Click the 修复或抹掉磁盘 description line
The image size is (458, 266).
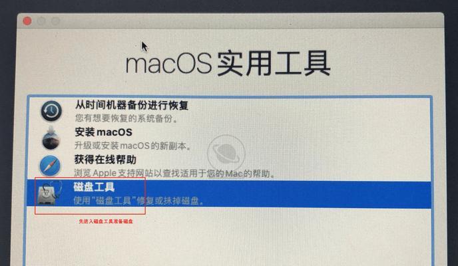tap(138, 200)
